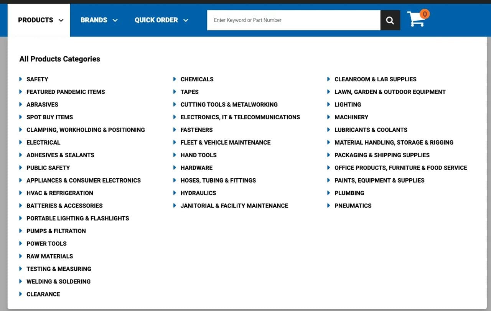Go to Electronics, IT & Telecommunications

click(240, 117)
